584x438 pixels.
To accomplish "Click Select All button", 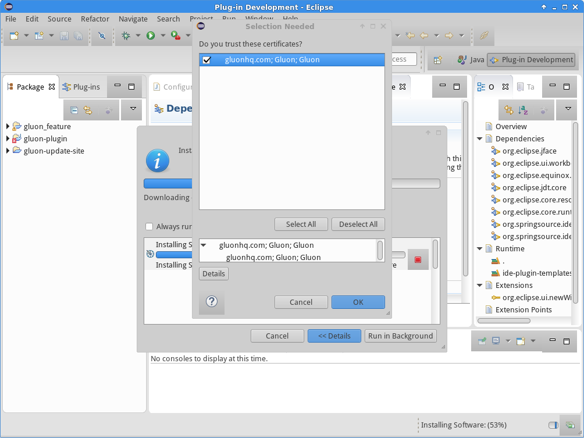I will point(301,224).
